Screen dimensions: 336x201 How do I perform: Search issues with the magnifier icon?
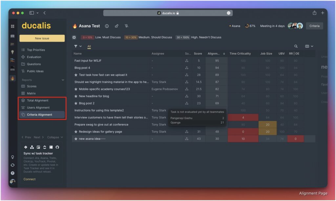coord(296,46)
